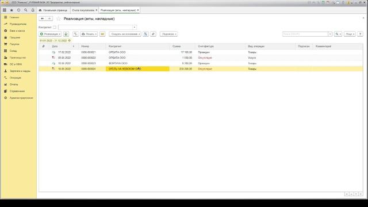The height and width of the screenshot is (207, 368).
Task: Open Favorites star in top panel
Action: point(11,10)
